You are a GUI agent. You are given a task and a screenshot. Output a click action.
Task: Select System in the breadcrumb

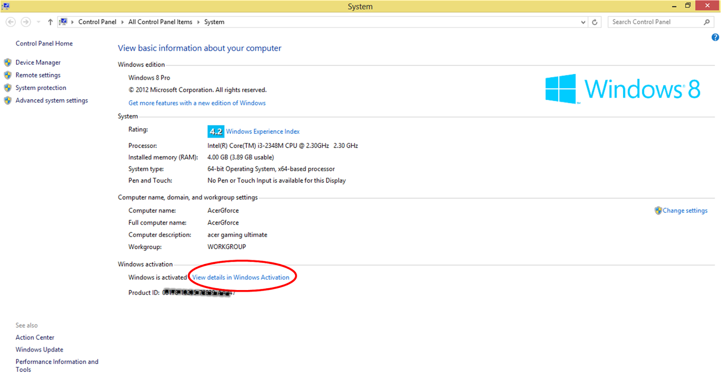click(x=214, y=22)
